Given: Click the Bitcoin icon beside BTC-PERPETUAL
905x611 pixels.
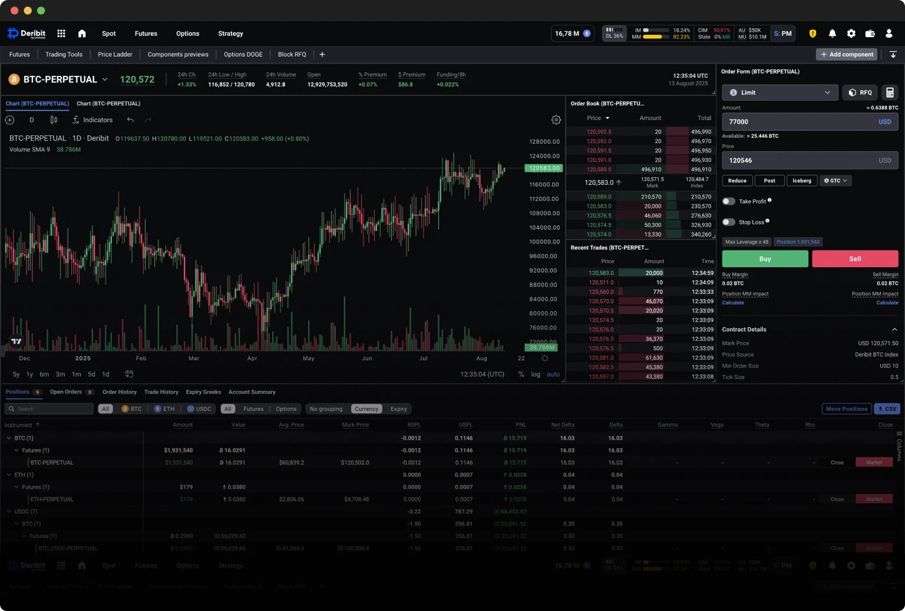Looking at the screenshot, I should (14, 79).
